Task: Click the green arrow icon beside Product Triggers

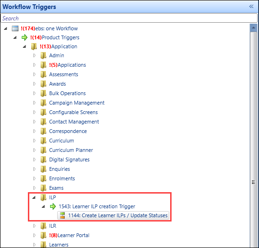Action: 25,37
